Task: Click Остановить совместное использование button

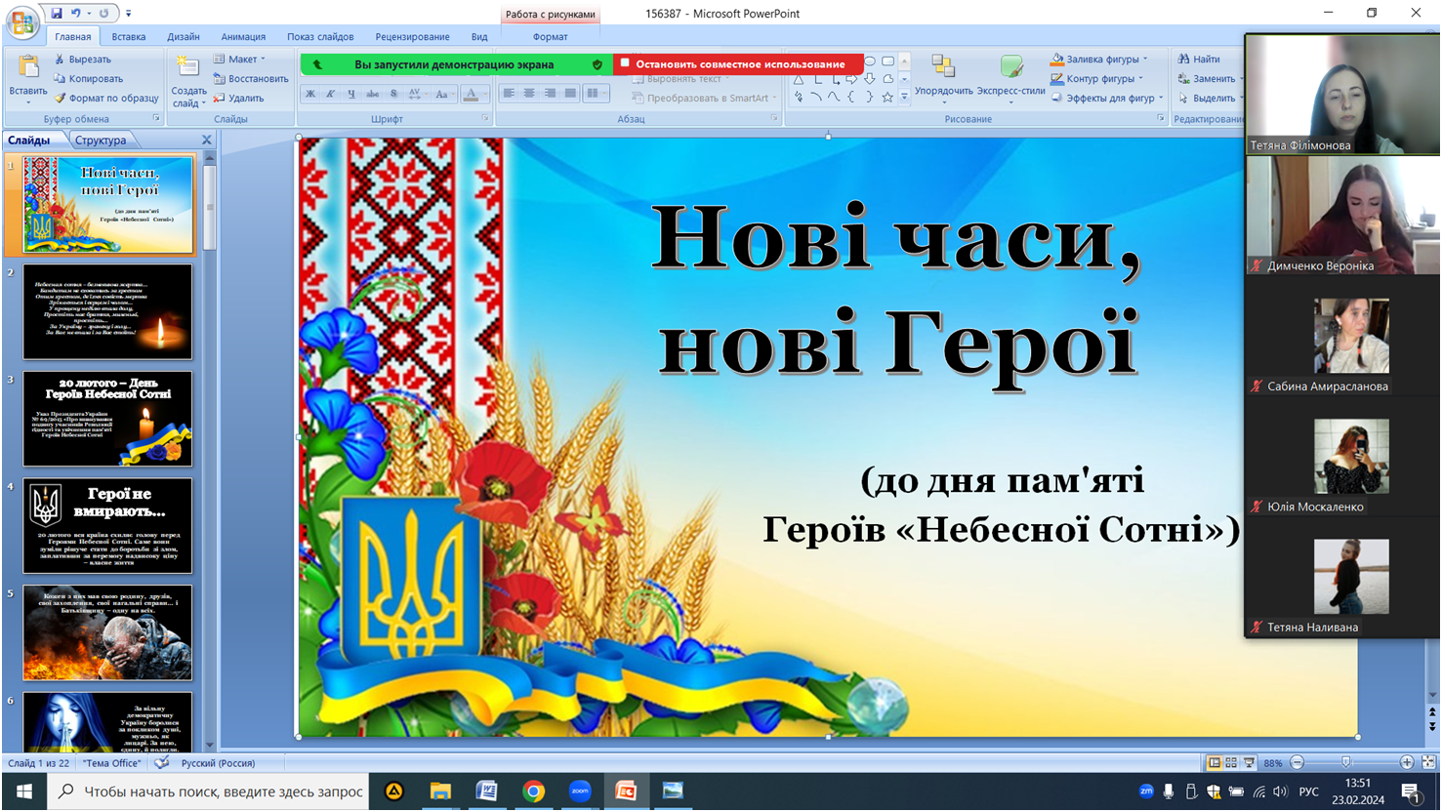Action: [x=739, y=64]
